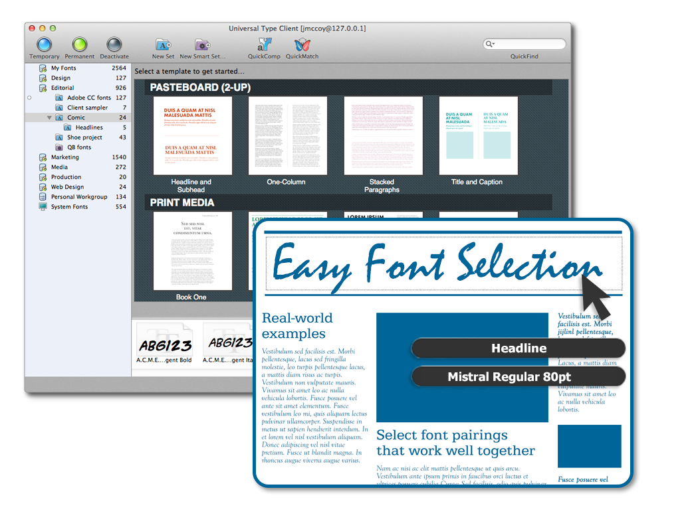Click the PASTEBOARD (2-UP) section header
This screenshot has width=698, height=531.
(348, 87)
